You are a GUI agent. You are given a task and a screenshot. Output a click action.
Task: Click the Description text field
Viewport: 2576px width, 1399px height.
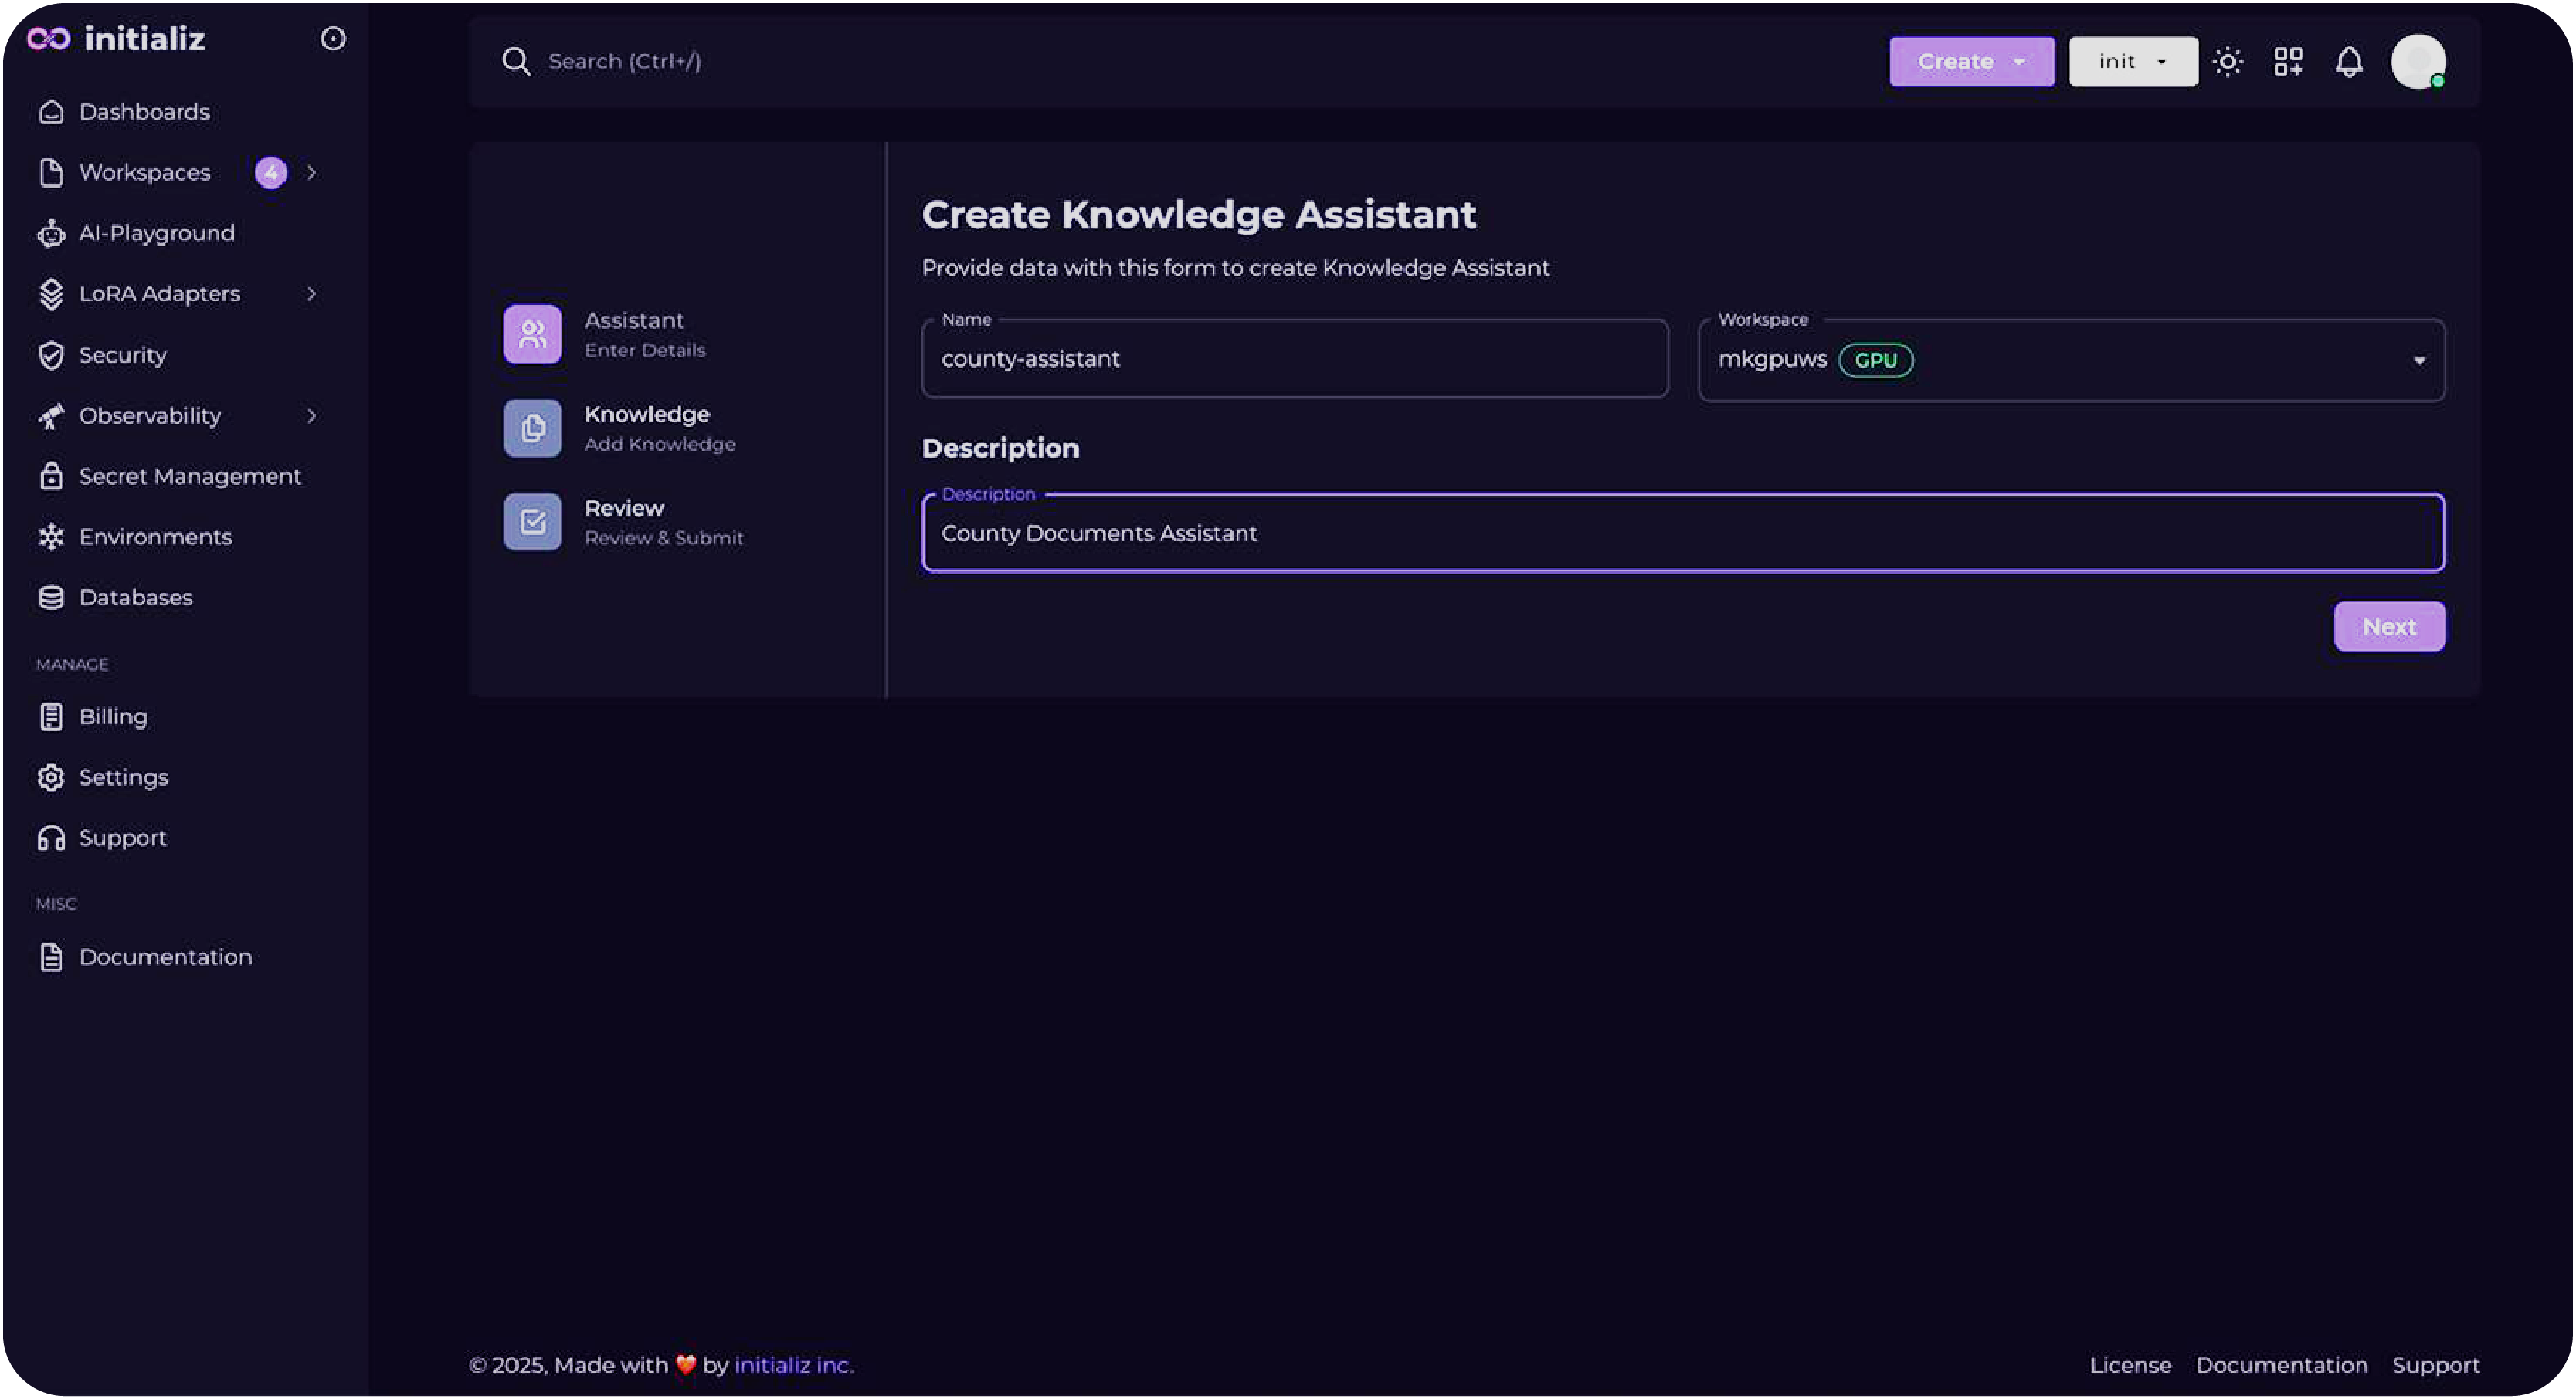tap(1682, 534)
